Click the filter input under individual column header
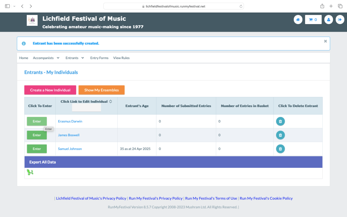The width and height of the screenshot is (347, 217). click(x=86, y=108)
